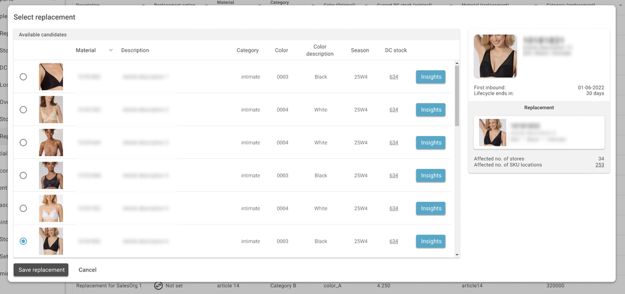This screenshot has width=625, height=294.
Task: Click the dark sports bra candidate thumbnail
Action: coord(51,175)
